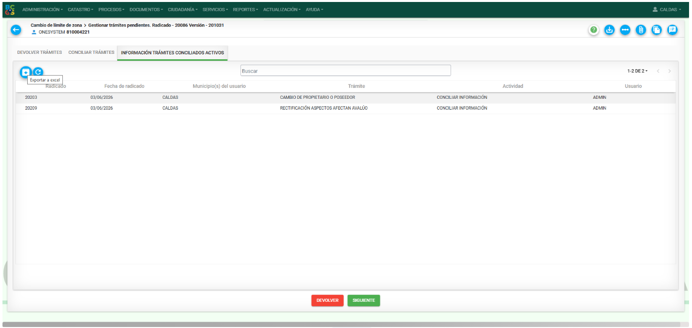Sort by Usuario column header

(x=633, y=86)
